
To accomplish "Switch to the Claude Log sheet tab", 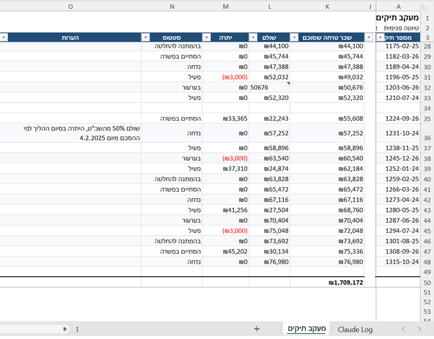I will (355, 330).
